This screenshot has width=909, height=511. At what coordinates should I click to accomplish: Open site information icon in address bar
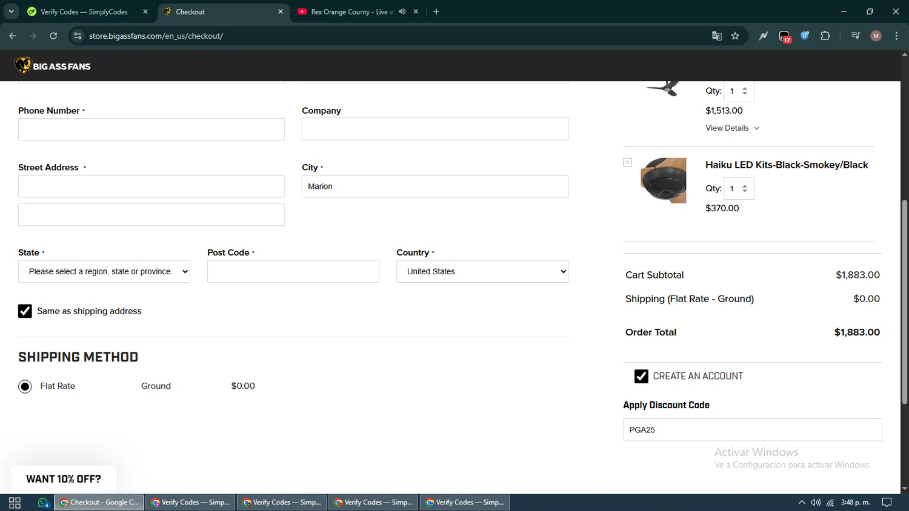(78, 36)
